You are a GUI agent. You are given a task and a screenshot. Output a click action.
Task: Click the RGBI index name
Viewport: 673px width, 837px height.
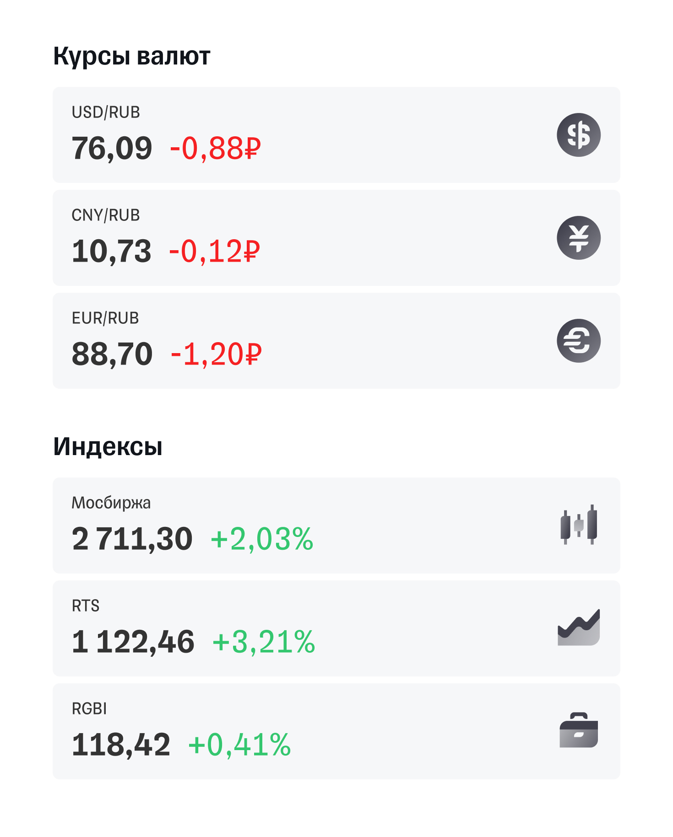[89, 709]
